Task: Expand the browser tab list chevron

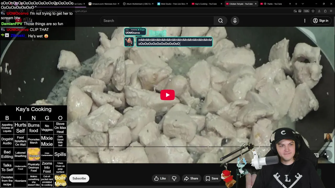Action: pyautogui.click(x=303, y=4)
